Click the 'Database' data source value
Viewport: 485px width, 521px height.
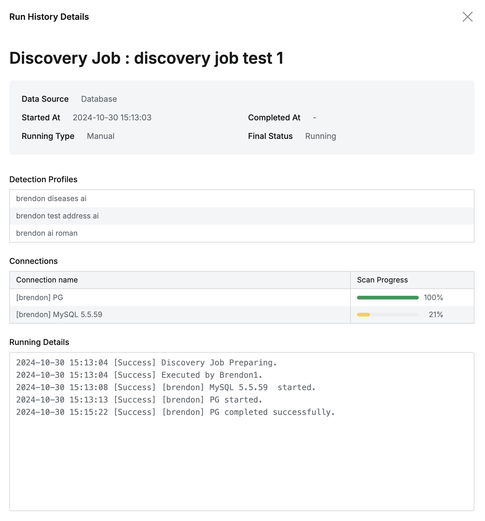[99, 99]
